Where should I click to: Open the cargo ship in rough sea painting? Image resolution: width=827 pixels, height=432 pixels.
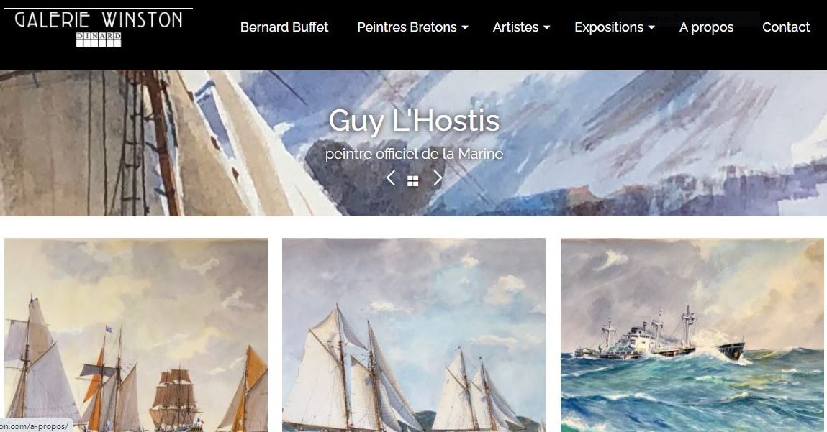(692, 335)
